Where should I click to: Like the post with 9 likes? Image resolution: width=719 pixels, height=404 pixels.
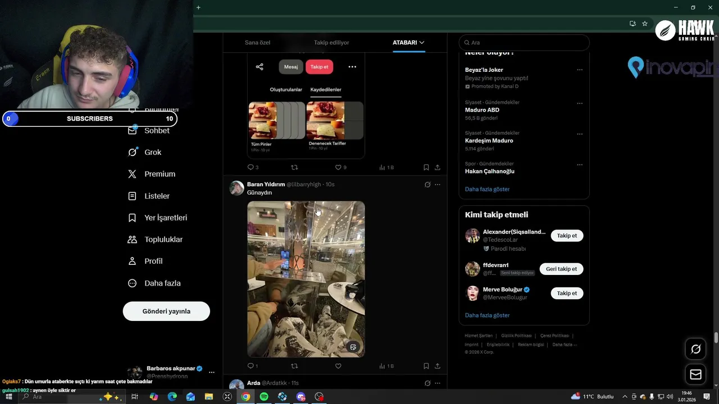[x=340, y=167]
